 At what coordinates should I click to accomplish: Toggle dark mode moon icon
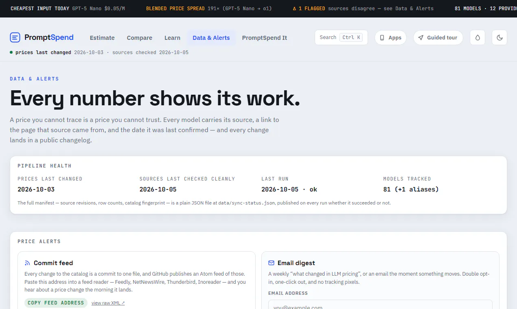[499, 38]
